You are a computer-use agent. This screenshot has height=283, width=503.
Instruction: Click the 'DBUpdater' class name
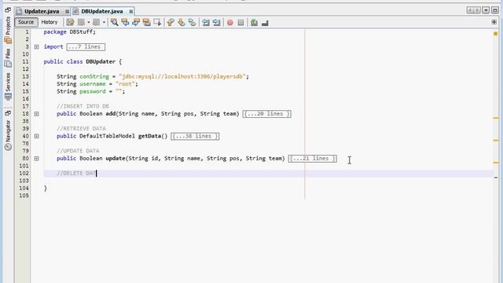click(101, 61)
